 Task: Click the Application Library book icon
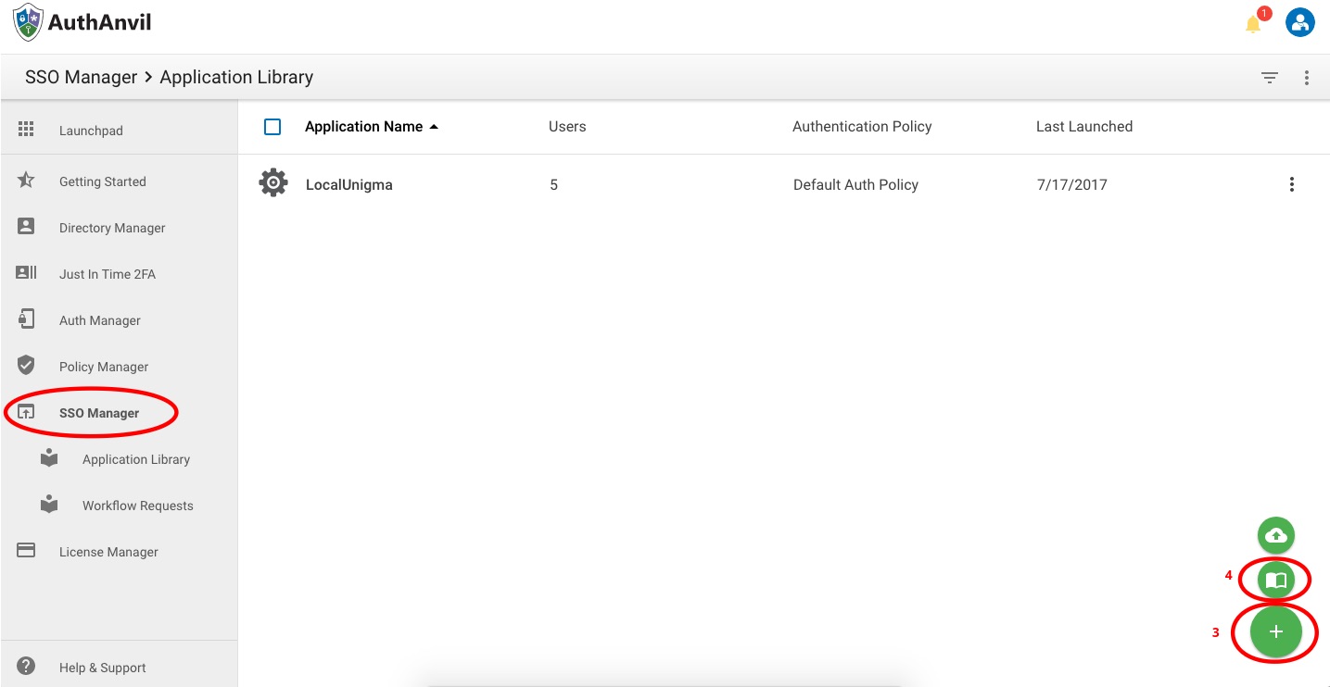click(x=49, y=458)
